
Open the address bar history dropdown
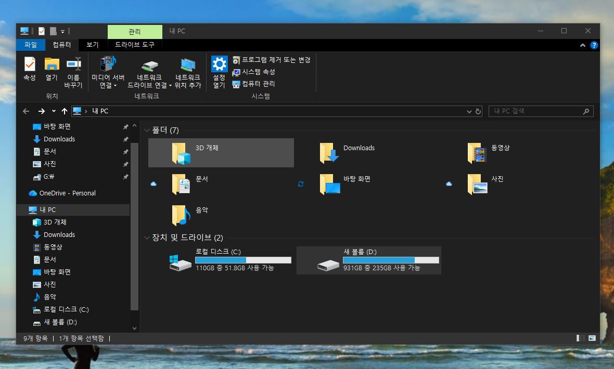coord(469,112)
